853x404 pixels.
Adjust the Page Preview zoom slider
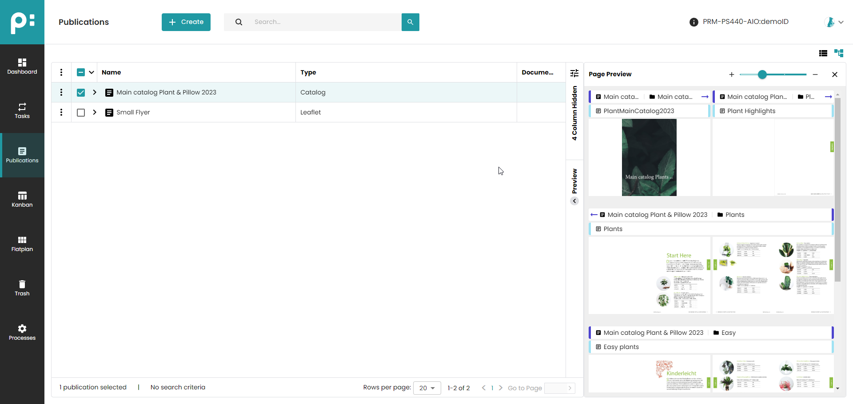pyautogui.click(x=762, y=75)
